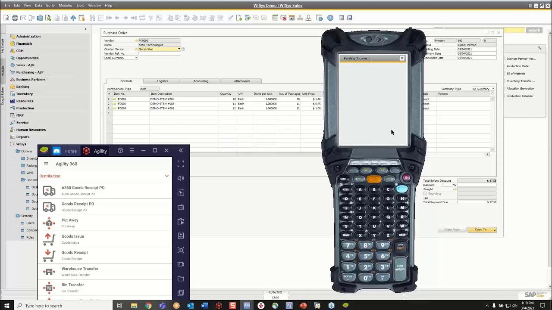Click the emulator title bar menu icon
552x310 pixels.
(132, 151)
